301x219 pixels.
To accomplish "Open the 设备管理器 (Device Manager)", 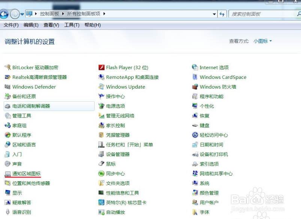I will (x=119, y=154).
